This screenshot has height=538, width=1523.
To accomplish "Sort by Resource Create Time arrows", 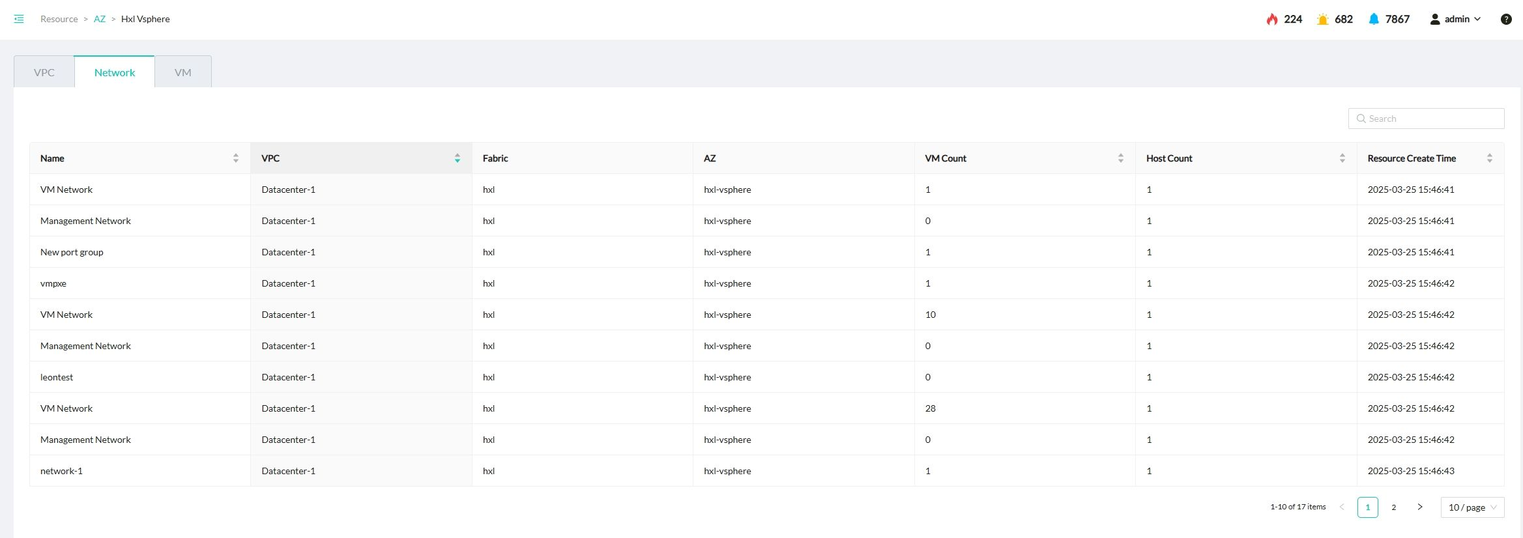I will [x=1489, y=158].
